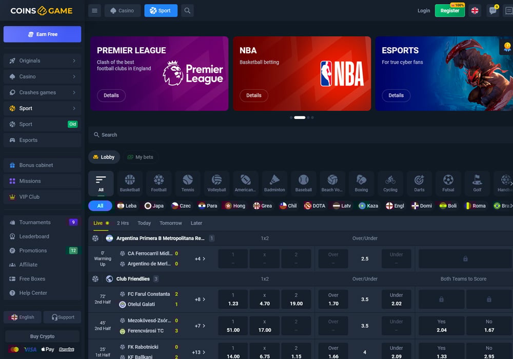Click the Buy Crypto button
Viewport: 513px width, 359px height.
pyautogui.click(x=42, y=336)
